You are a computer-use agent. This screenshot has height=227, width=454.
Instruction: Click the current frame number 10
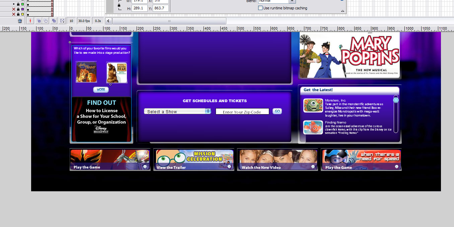(x=71, y=21)
